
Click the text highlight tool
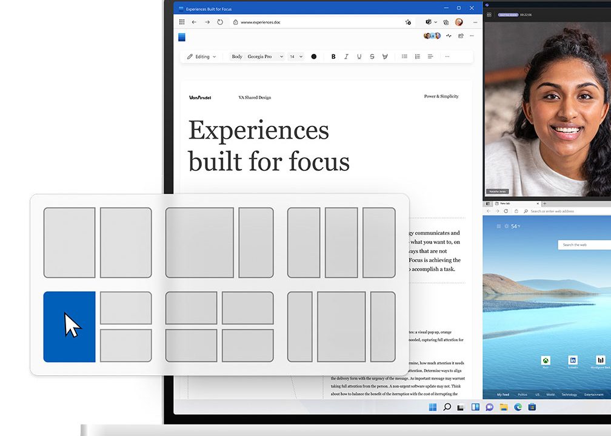(x=385, y=56)
